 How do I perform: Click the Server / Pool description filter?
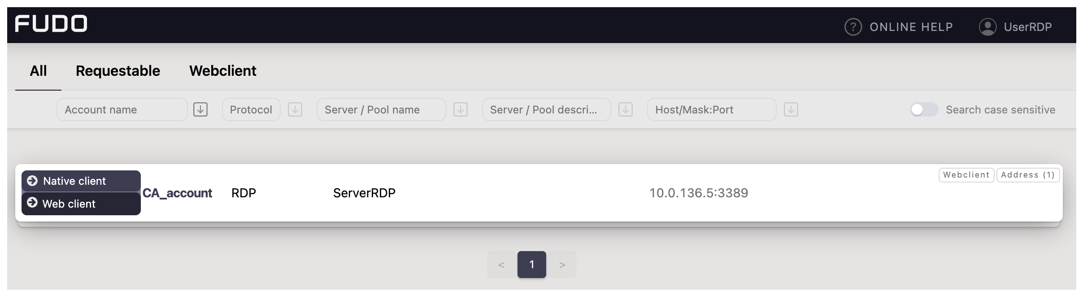pyautogui.click(x=547, y=109)
